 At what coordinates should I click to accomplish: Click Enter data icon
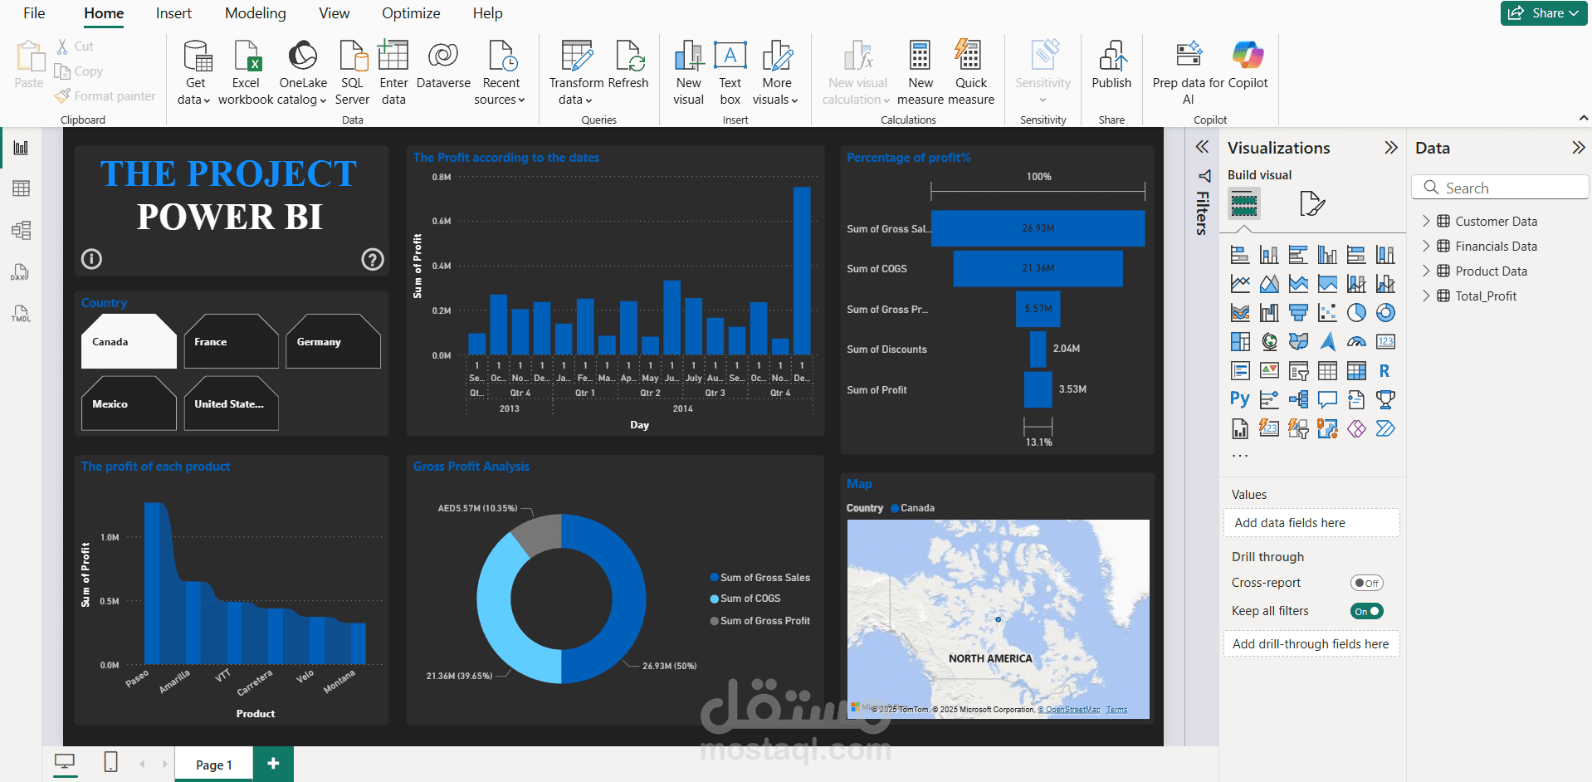coord(393,56)
